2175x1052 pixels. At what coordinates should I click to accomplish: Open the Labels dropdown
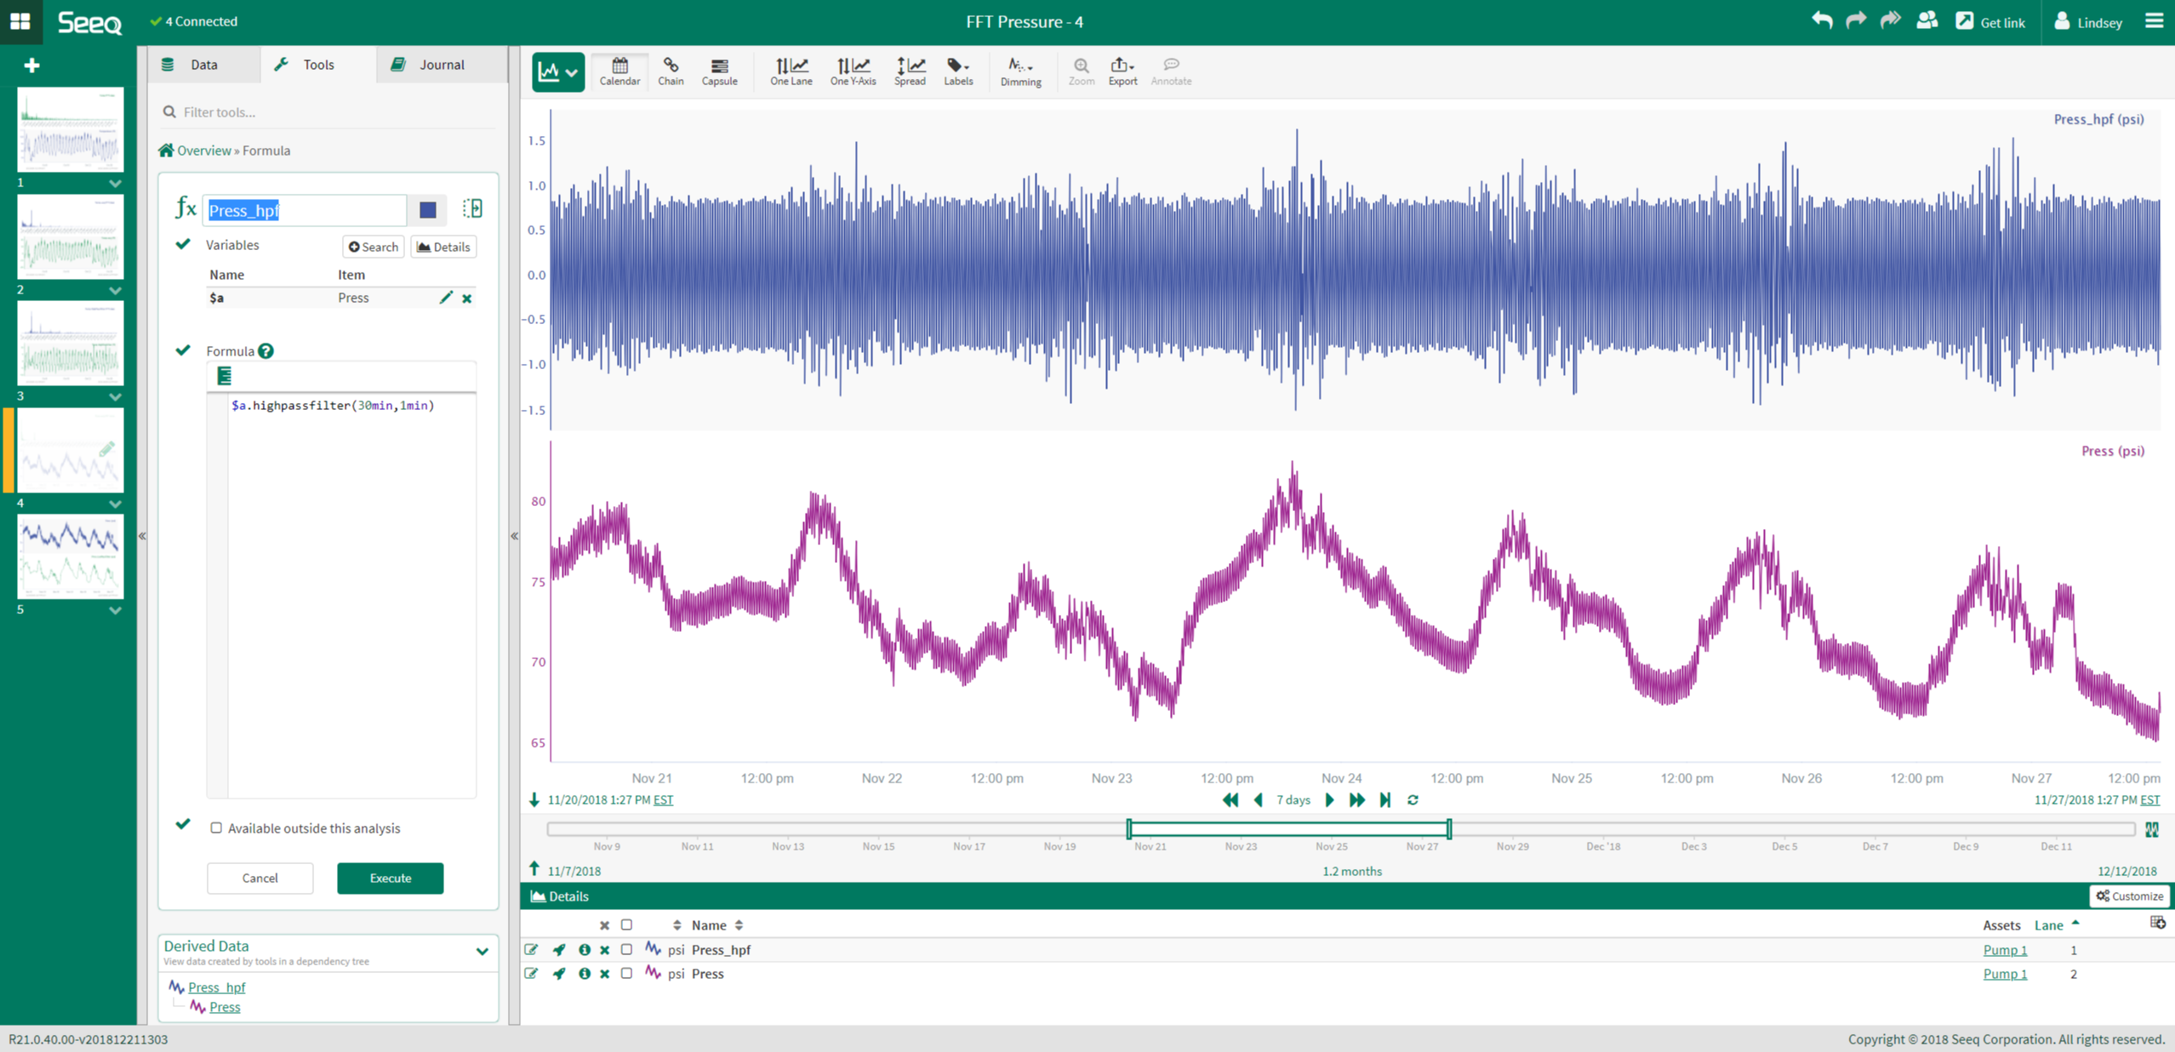pos(957,71)
